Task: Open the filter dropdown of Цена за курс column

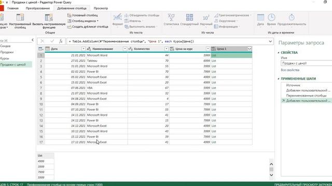Action: [208, 49]
